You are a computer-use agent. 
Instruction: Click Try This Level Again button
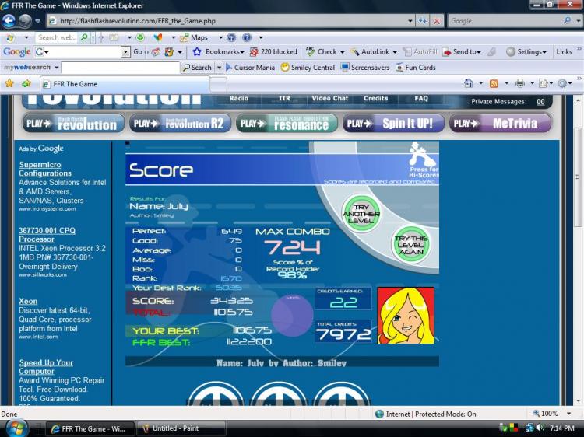click(410, 244)
